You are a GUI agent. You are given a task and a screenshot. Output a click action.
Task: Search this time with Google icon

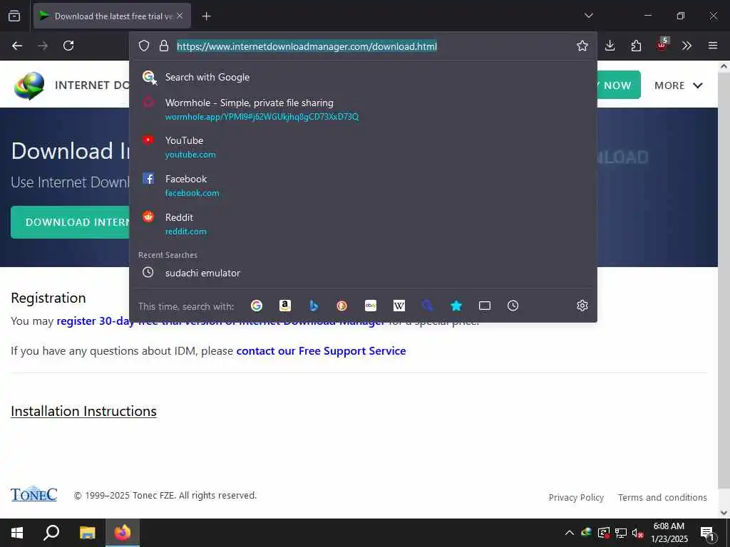257,306
